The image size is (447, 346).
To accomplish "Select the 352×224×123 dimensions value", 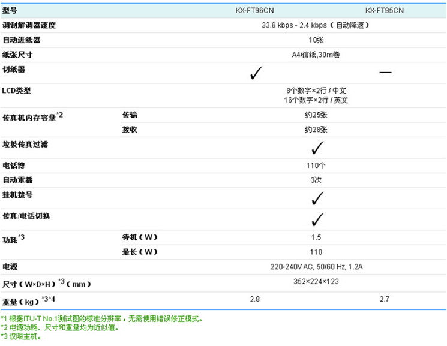I will [316, 282].
